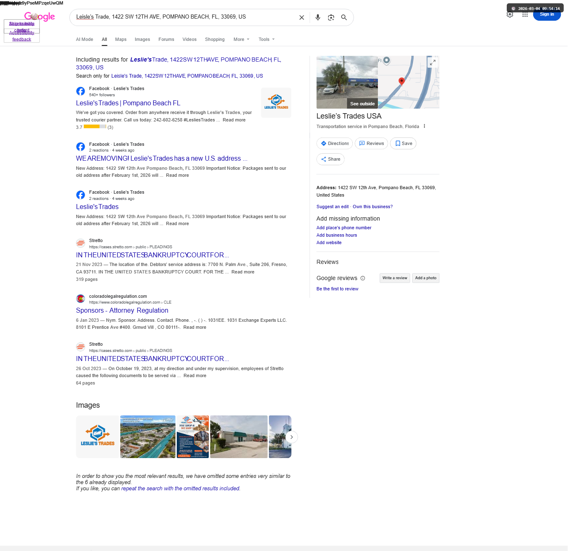The height and width of the screenshot is (551, 572).
Task: Expand the map with the arrows icon
Action: 432,62
